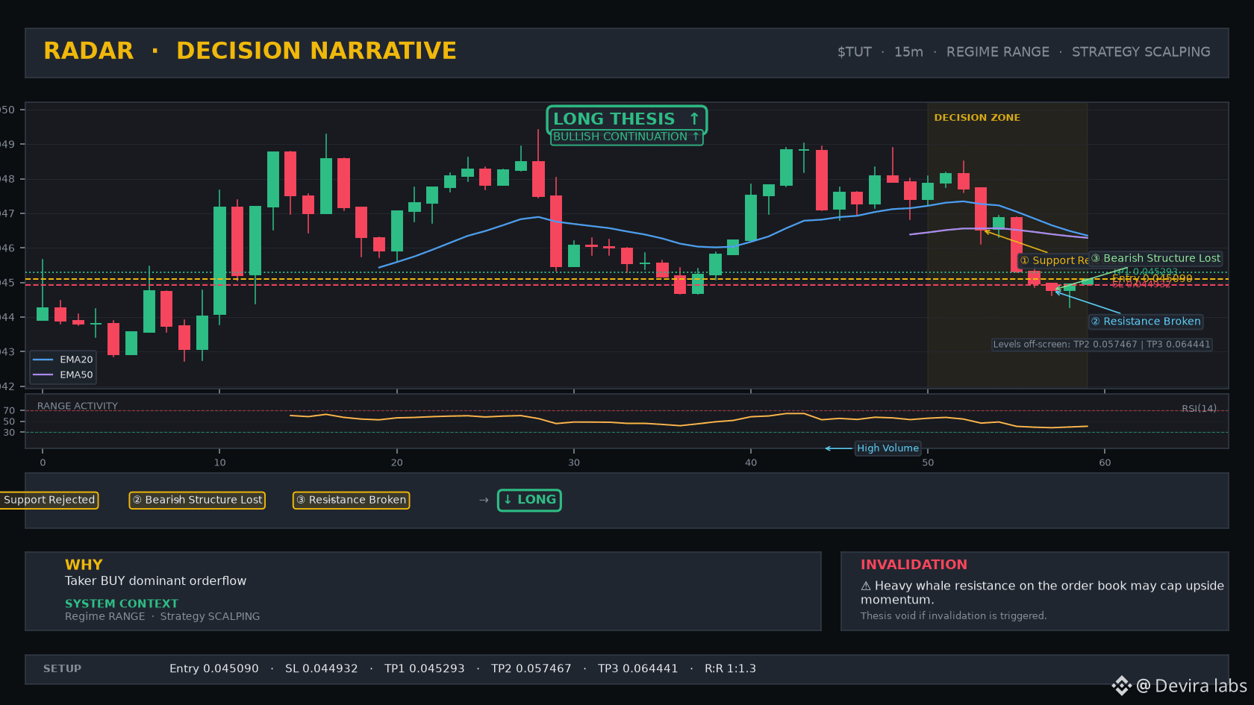
Task: Click the LONG THESIS badge
Action: (627, 119)
